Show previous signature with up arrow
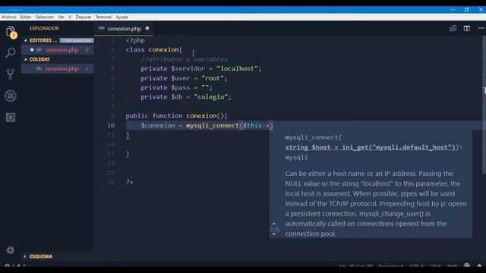This screenshot has width=486, height=273. click(x=273, y=224)
